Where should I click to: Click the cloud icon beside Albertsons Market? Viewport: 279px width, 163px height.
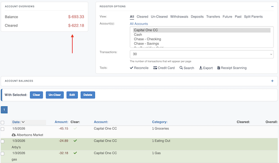14,135
